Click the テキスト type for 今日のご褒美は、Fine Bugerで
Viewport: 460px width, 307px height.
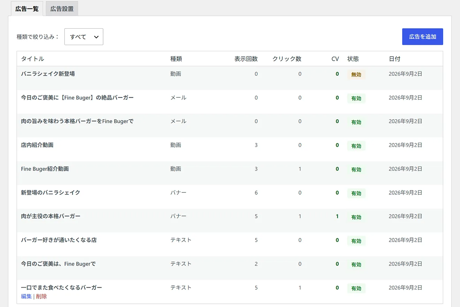tap(181, 264)
